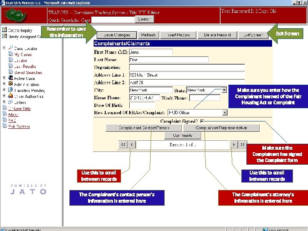Click the Letters icon

(x=11, y=102)
